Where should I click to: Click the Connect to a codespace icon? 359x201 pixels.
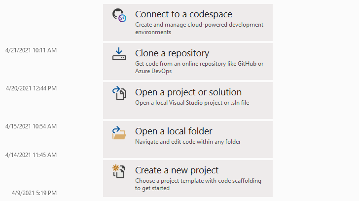[119, 16]
